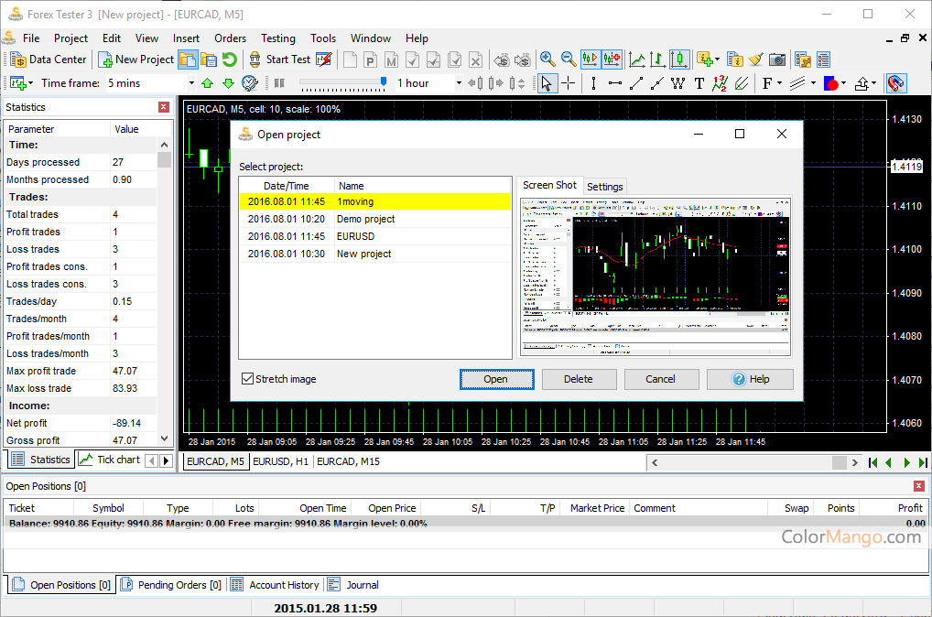This screenshot has width=932, height=617.
Task: Click the camera screenshot icon
Action: pyautogui.click(x=777, y=60)
